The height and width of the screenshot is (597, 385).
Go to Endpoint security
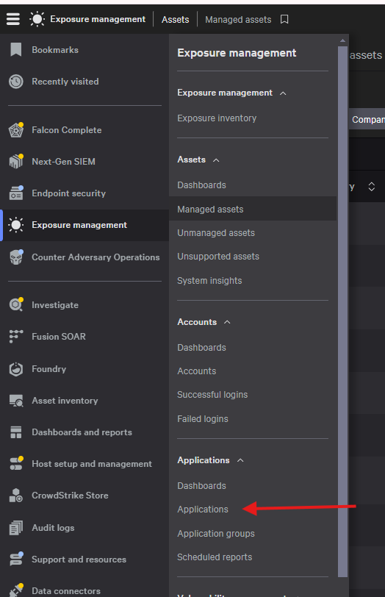click(68, 193)
